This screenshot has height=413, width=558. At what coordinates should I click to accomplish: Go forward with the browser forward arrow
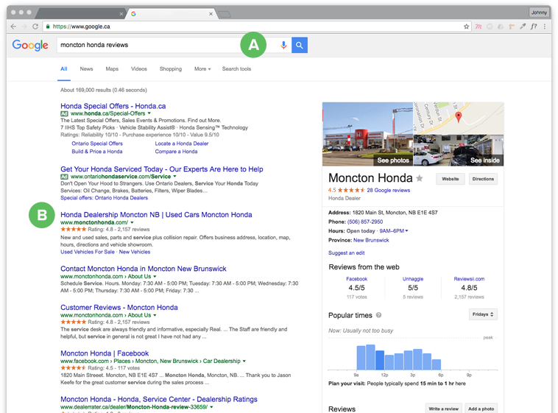click(24, 27)
